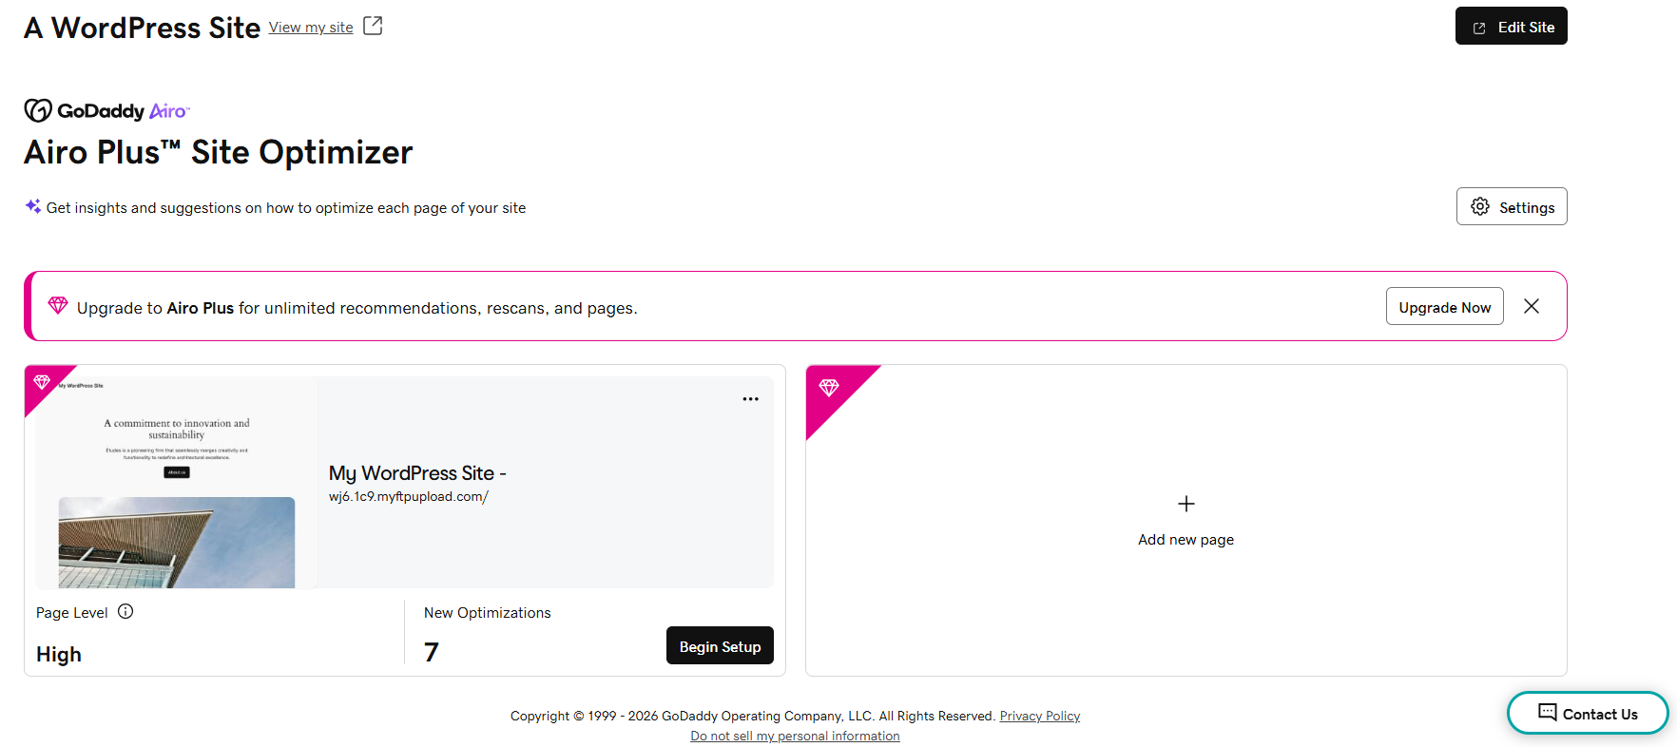The image size is (1677, 747).
Task: Click the Edit Site button
Action: [1512, 26]
